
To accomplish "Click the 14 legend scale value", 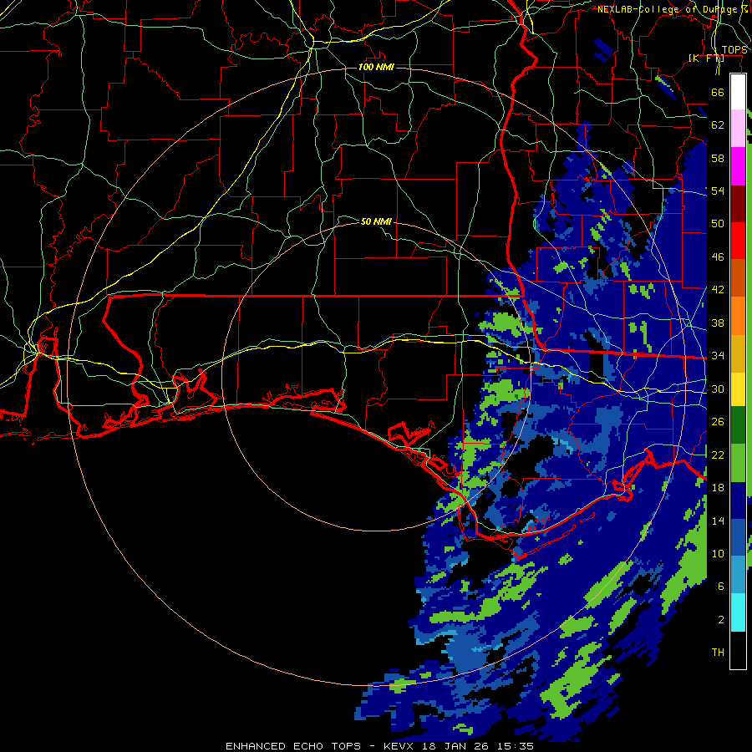I will (x=718, y=521).
